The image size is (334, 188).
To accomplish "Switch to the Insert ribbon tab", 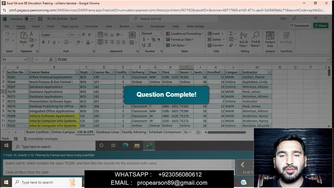I will (x=36, y=26).
